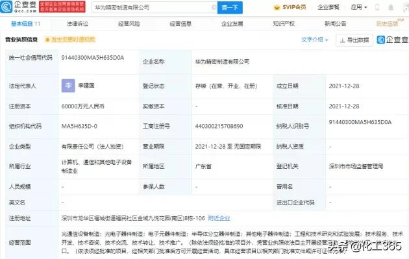Open the mobile phone icon in header
409x259 pixels.
377,7
